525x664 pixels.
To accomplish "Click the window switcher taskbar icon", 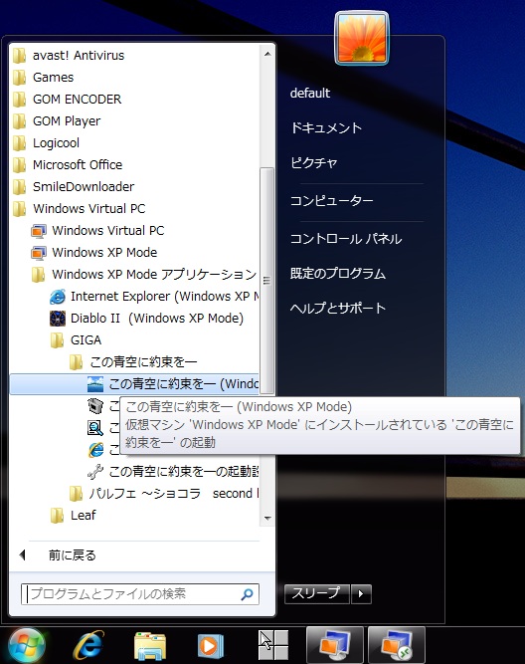I will tap(272, 645).
